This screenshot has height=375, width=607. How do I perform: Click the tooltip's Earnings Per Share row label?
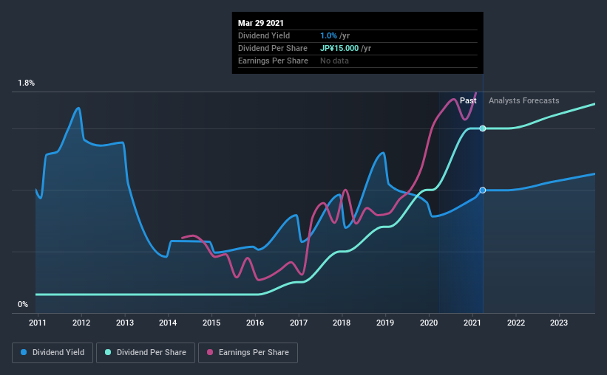click(x=273, y=61)
